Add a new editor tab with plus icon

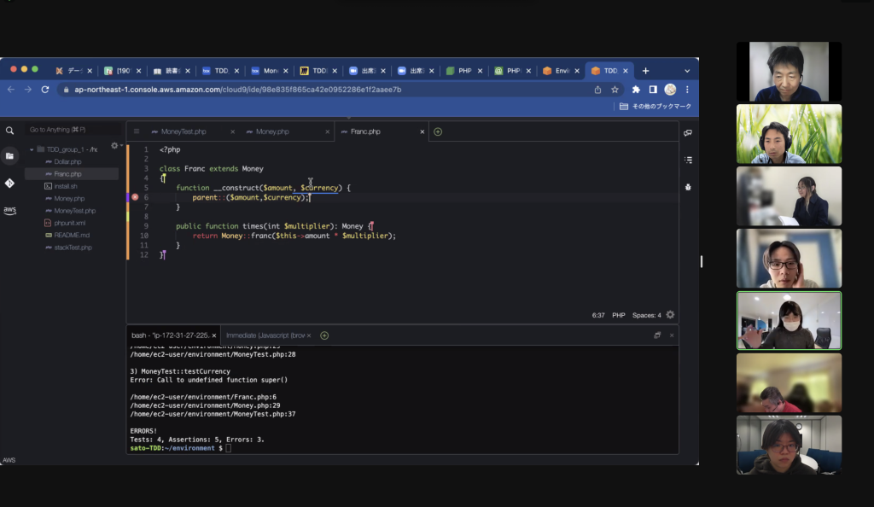(x=438, y=132)
